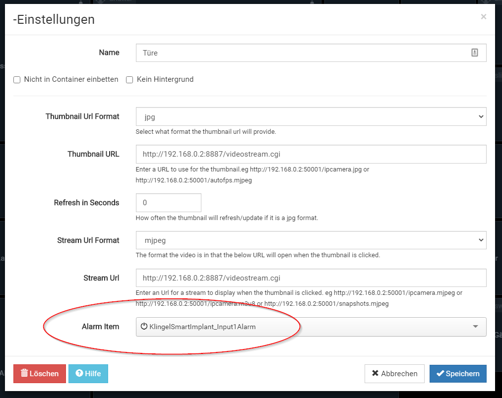502x398 pixels.
Task: Click the contact card icon in Name field
Action: point(475,53)
